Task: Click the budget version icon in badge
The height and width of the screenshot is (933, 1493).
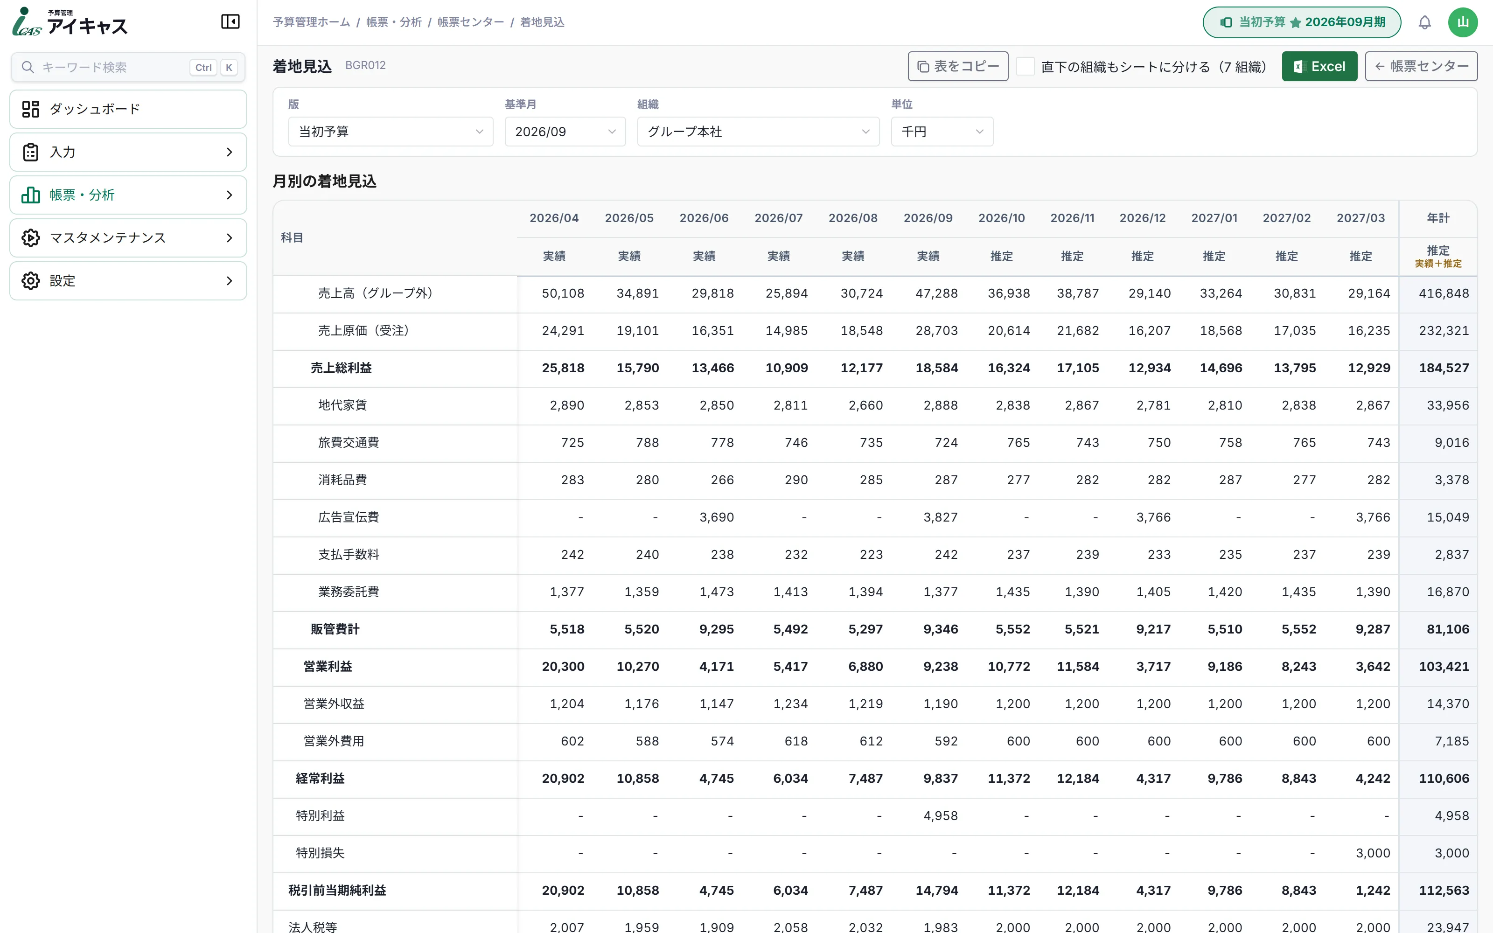Action: [x=1226, y=22]
